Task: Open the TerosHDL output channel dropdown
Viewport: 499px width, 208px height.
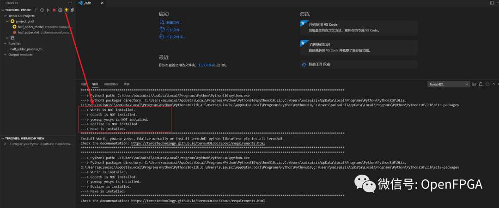Action: click(449, 84)
